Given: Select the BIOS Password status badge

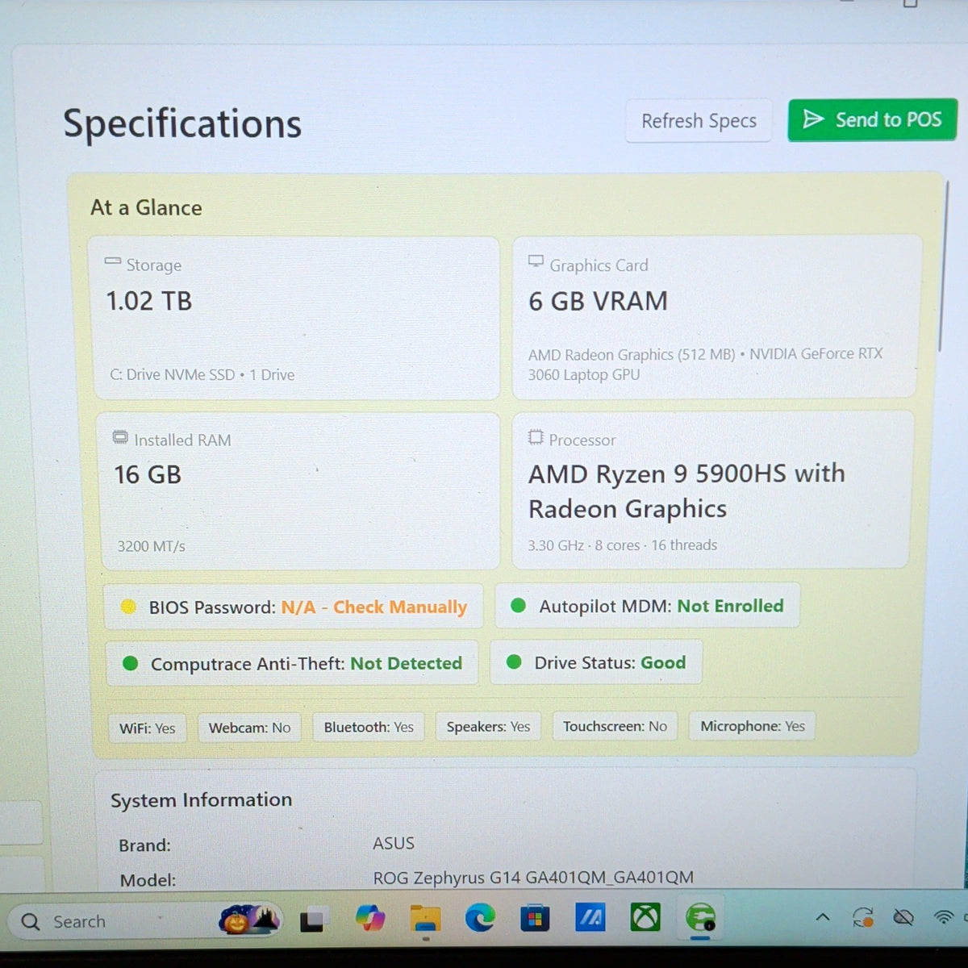Looking at the screenshot, I should click(x=294, y=607).
